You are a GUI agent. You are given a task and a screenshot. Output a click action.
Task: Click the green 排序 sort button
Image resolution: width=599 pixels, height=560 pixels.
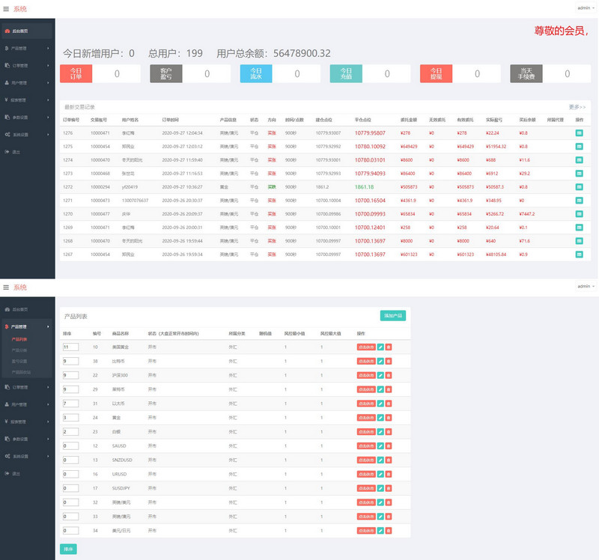coord(68,550)
